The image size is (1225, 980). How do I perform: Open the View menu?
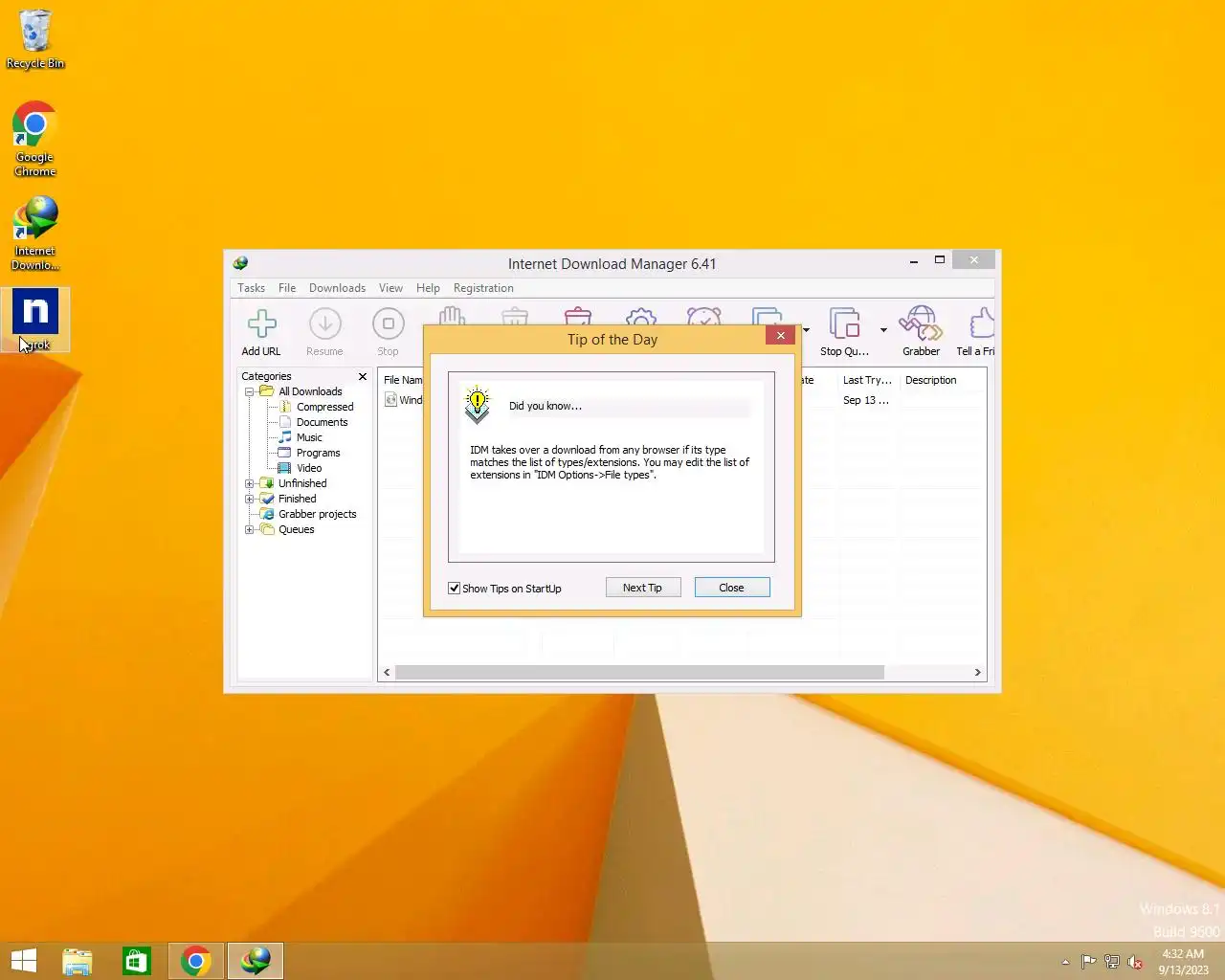(x=390, y=288)
